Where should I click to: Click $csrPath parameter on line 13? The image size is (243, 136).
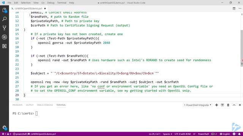(38, 25)
